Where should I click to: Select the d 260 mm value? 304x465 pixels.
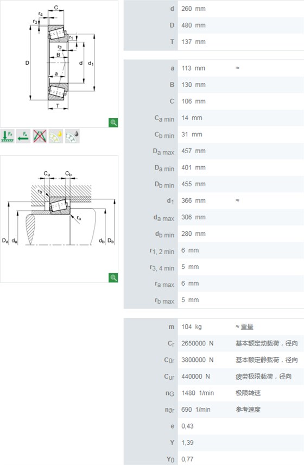pyautogui.click(x=193, y=9)
